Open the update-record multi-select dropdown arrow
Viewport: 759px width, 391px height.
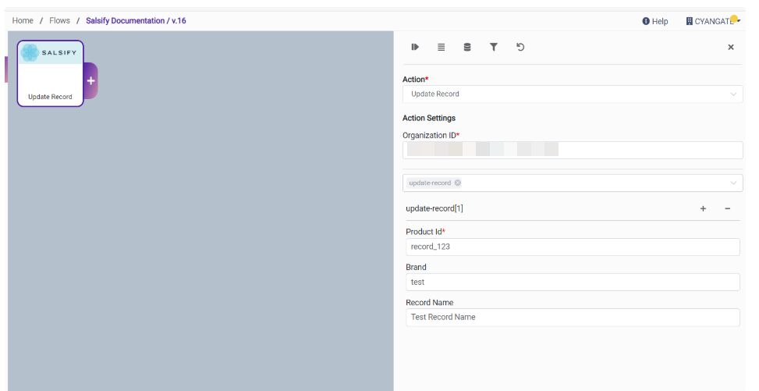coord(732,183)
